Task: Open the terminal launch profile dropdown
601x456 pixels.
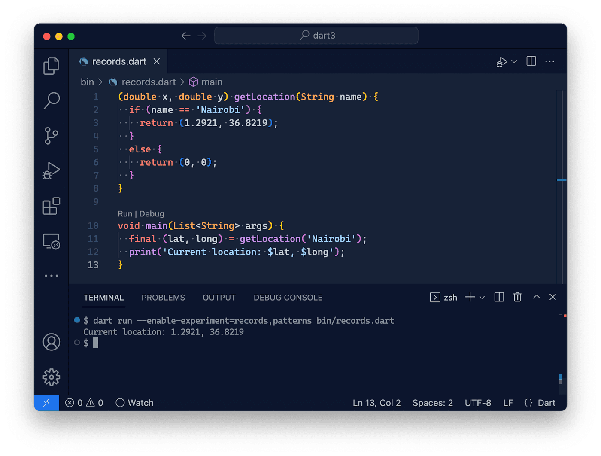Action: tap(483, 297)
